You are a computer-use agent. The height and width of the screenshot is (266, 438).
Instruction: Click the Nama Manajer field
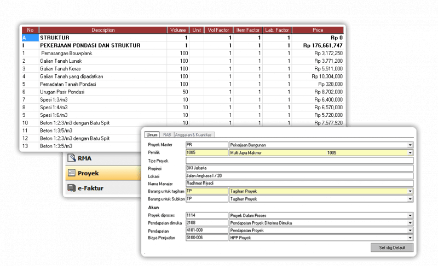click(x=299, y=184)
